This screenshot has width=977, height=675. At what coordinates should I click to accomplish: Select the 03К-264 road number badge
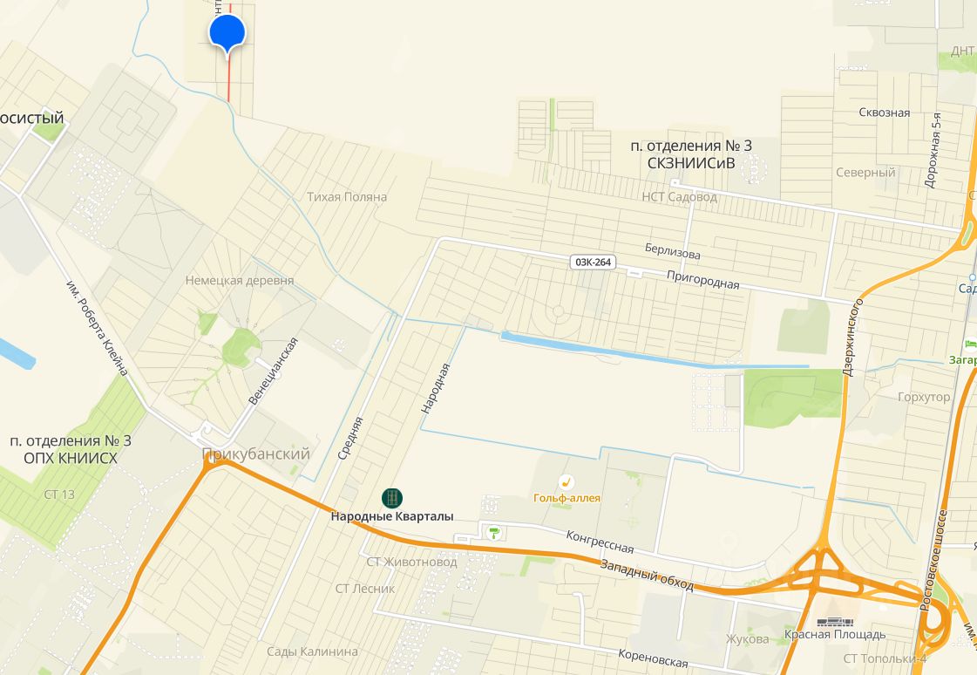click(593, 262)
